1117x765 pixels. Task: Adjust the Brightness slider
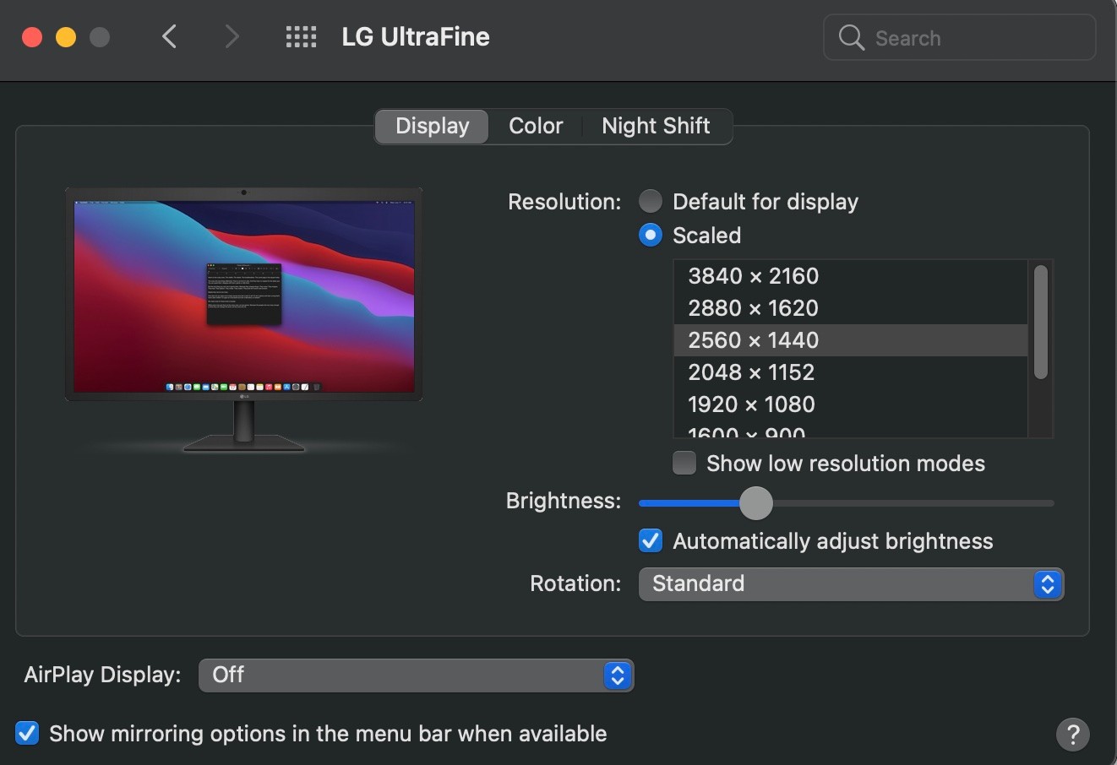(x=756, y=503)
